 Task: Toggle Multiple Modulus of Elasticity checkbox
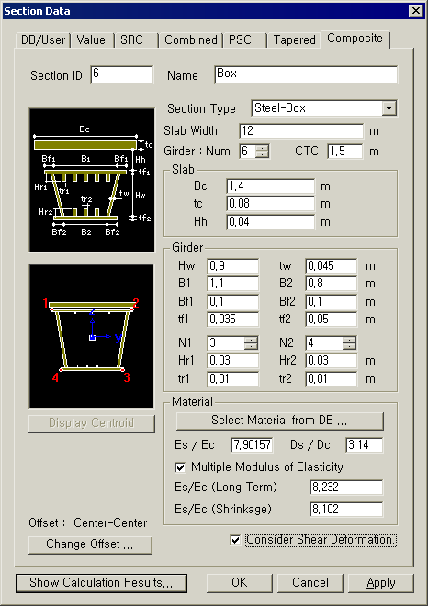pos(180,466)
